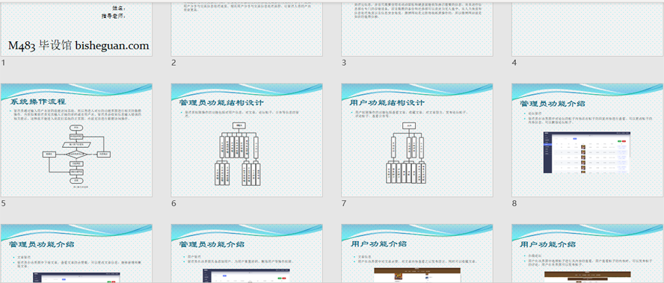
Task: Click the slide number label "2"
Action: [x=173, y=63]
